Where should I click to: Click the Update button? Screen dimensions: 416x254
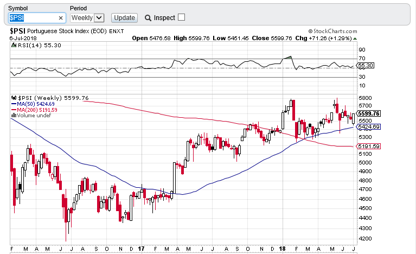[124, 18]
